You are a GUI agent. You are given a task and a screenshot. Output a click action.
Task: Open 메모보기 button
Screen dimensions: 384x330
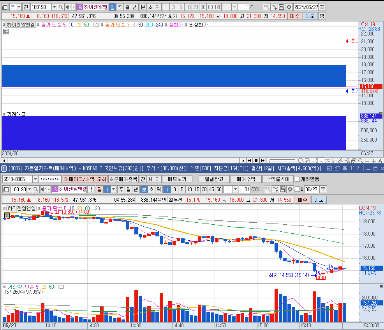(x=177, y=179)
